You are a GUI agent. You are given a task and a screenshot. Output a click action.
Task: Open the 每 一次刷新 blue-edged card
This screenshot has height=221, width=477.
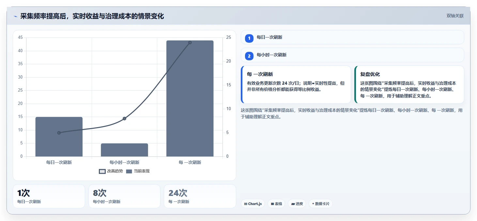point(296,85)
